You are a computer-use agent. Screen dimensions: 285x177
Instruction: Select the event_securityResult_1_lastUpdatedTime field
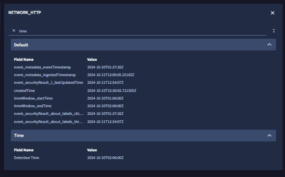[49, 82]
